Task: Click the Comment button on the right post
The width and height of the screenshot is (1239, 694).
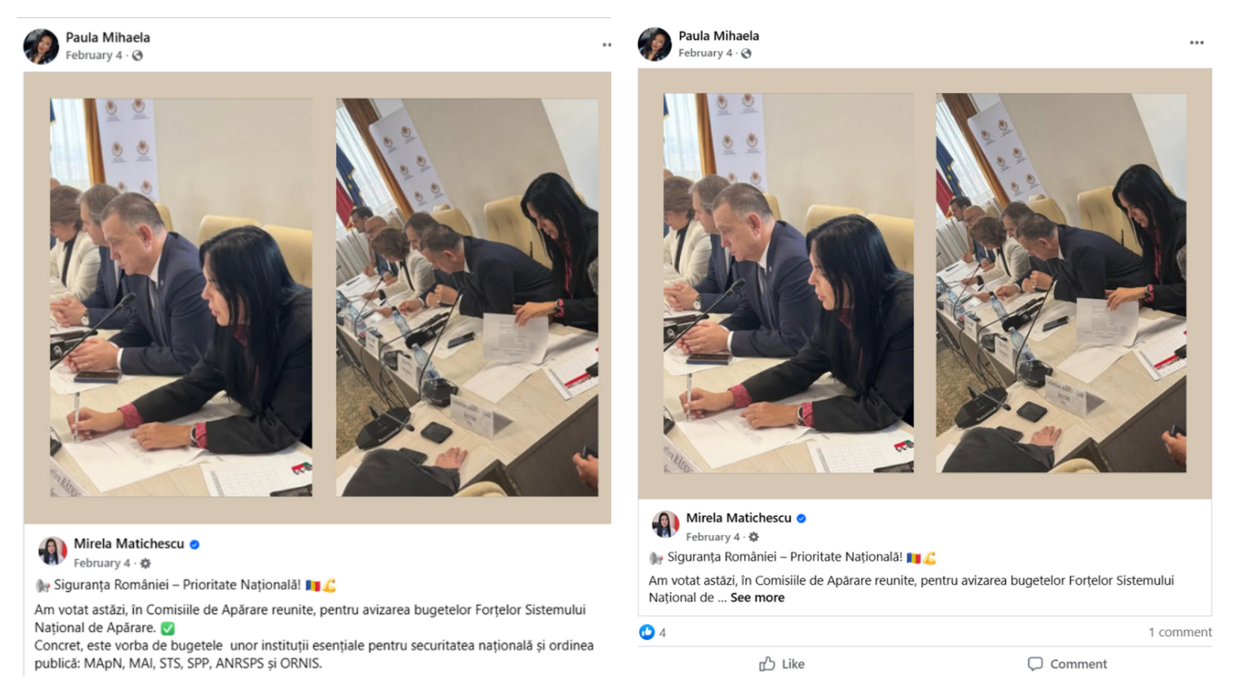Action: 1067,664
